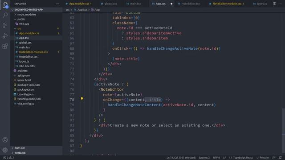Viewport: 285px width, 160px height.
Task: Open tsconfig.node.json in the file tree
Action: tap(37, 99)
